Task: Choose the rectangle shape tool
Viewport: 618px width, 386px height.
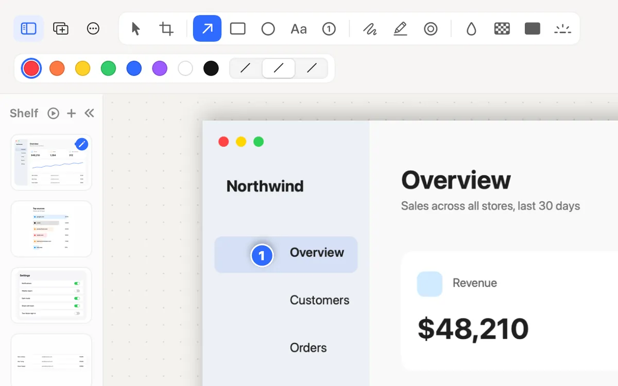Action: click(237, 28)
